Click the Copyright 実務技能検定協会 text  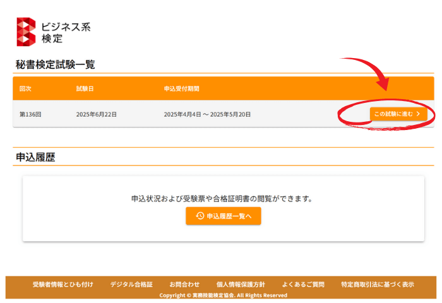224,295
